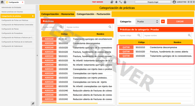Sort Prácticas table by Nombre header

100,34
